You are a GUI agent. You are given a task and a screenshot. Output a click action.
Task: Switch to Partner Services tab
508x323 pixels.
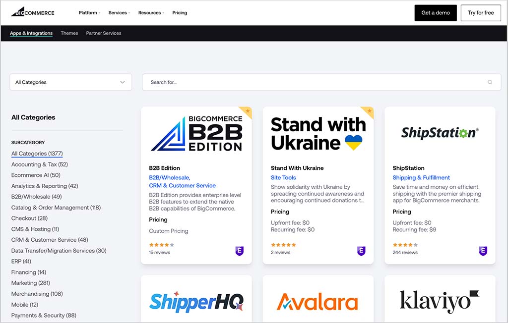tap(104, 33)
